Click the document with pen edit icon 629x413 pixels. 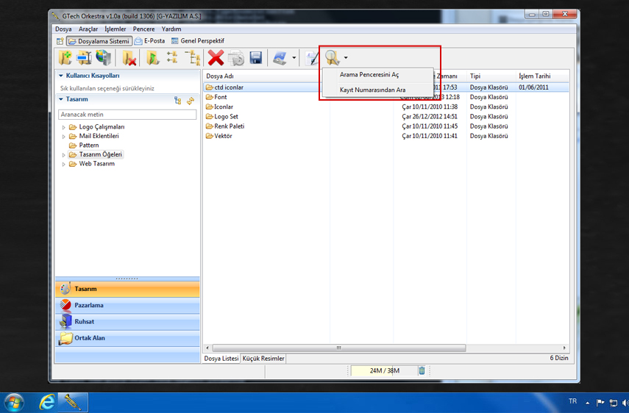click(x=311, y=59)
